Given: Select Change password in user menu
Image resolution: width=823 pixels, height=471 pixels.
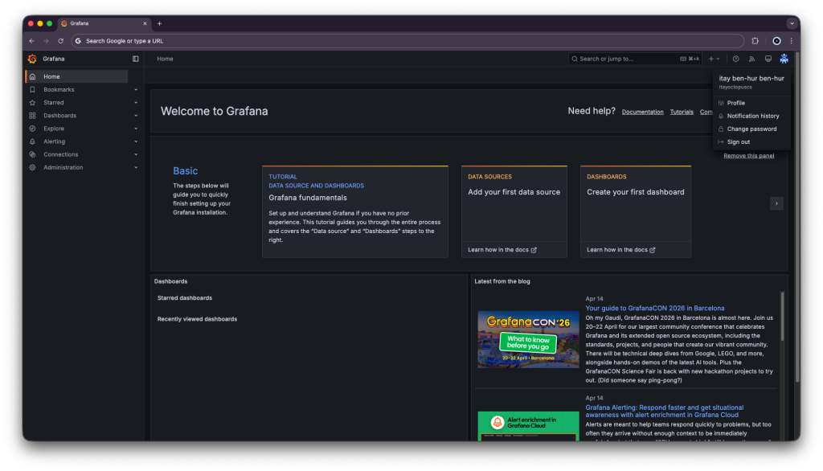Looking at the screenshot, I should coord(751,129).
